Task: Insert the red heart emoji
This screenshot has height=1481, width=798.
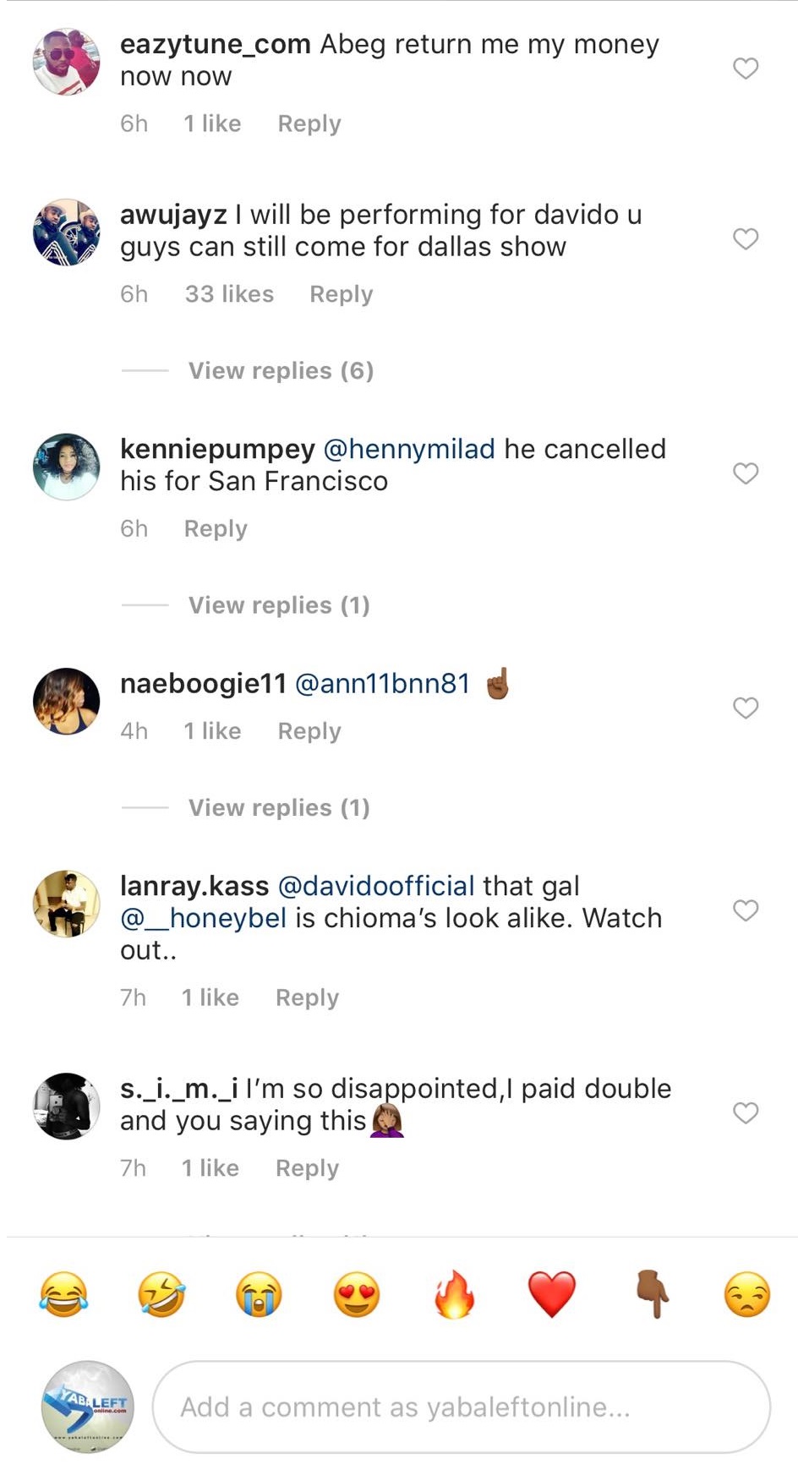Action: point(552,1294)
